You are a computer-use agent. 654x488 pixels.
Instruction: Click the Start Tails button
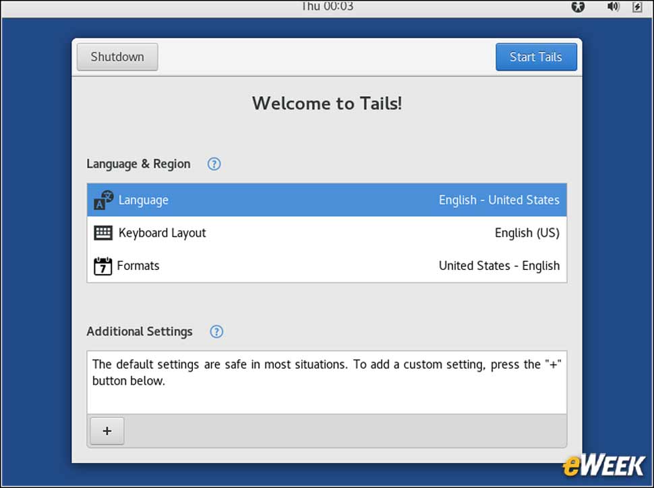[x=536, y=57]
